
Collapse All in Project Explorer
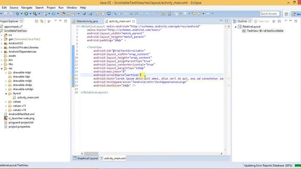pos(37,21)
